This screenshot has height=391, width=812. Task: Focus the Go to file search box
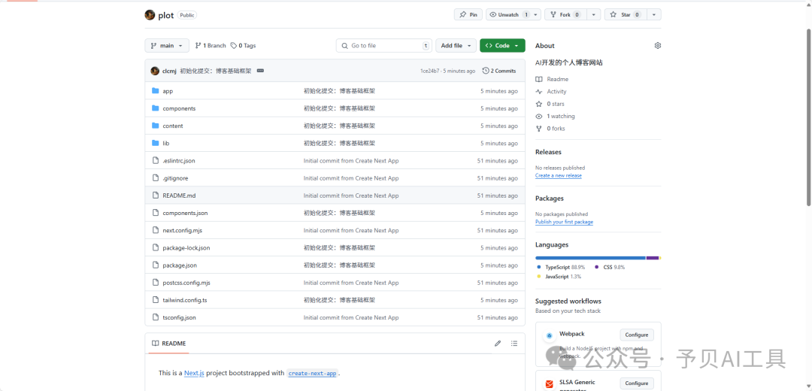[x=383, y=46]
